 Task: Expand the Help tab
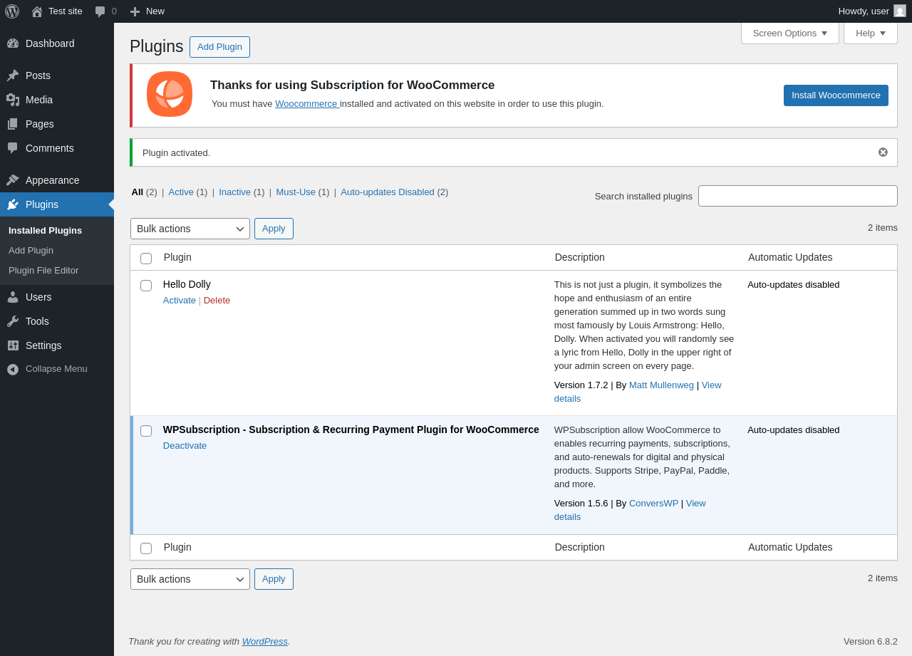[870, 33]
